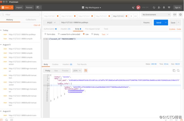Switch to the Collections sidebar tab
Viewport: 184px width, 121px height.
pyautogui.click(x=31, y=20)
